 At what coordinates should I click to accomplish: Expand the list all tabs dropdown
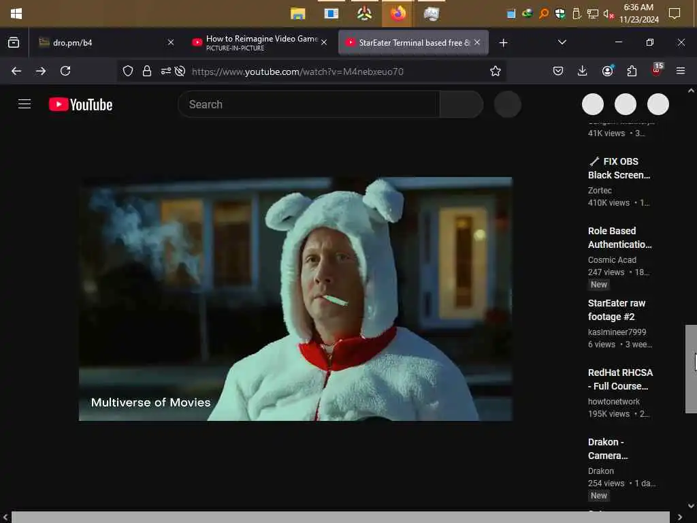(562, 42)
